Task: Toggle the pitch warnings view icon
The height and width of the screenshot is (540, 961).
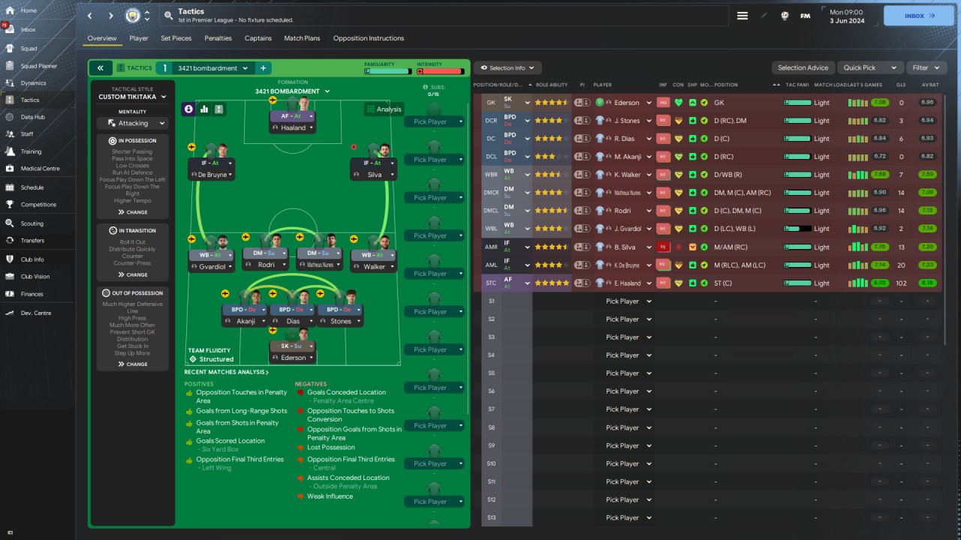Action: pos(218,109)
